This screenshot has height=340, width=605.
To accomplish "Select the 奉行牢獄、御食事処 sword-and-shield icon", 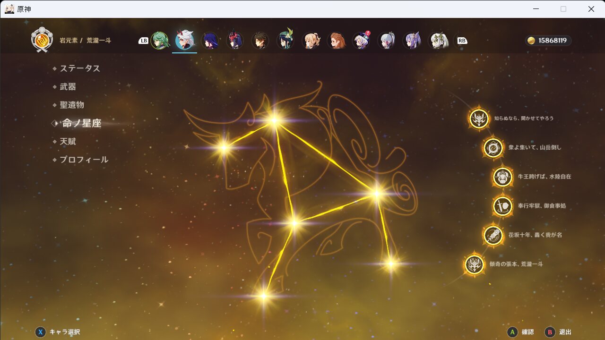I will click(x=502, y=206).
